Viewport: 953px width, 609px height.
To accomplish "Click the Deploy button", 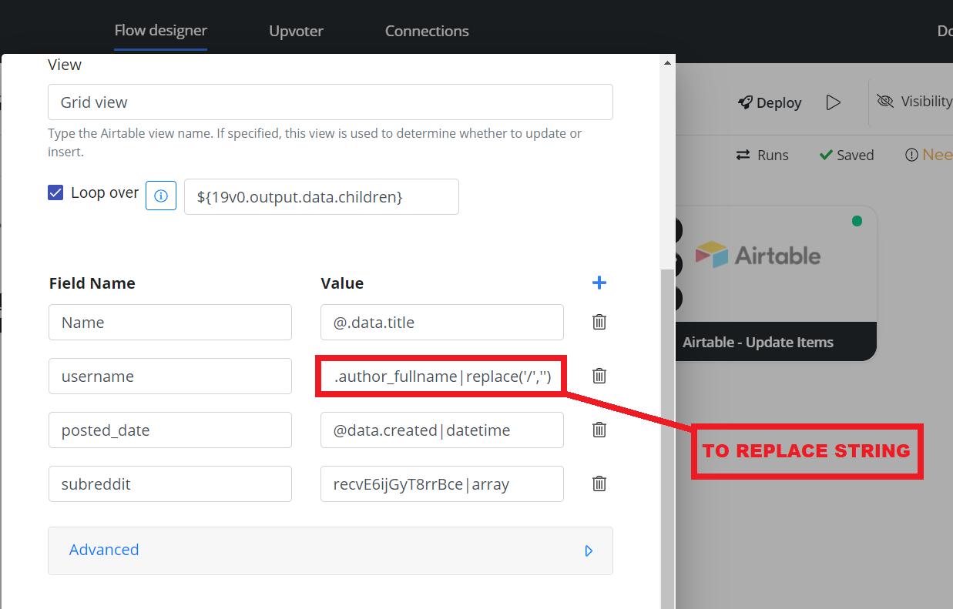I will pos(770,102).
